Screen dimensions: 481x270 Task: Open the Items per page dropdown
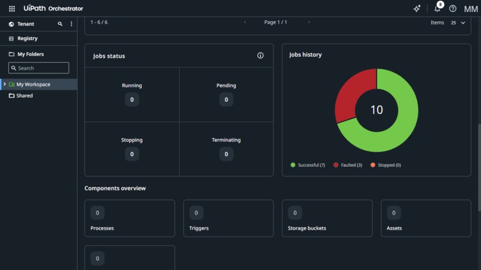tap(458, 23)
